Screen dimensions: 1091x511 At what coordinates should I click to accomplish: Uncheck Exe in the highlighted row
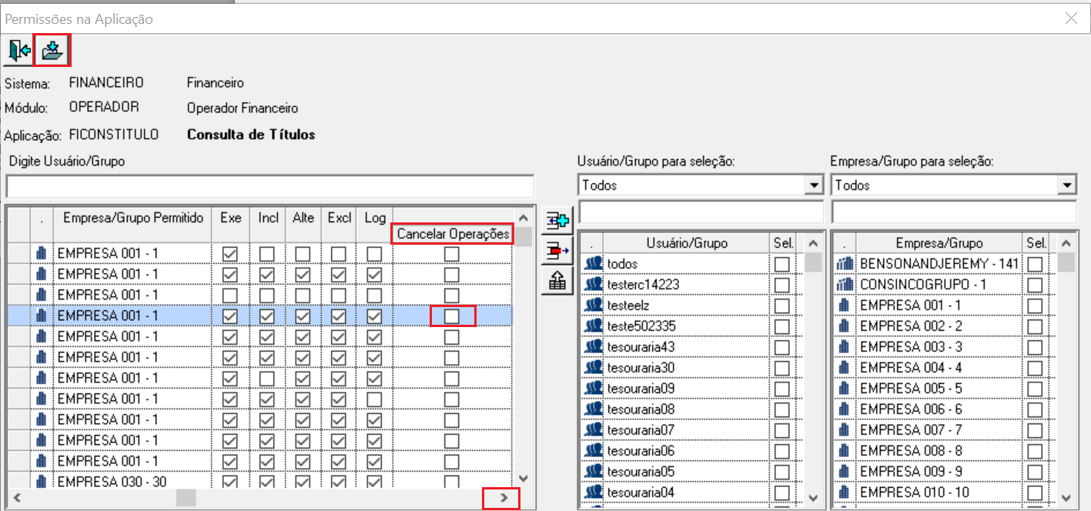click(x=229, y=316)
